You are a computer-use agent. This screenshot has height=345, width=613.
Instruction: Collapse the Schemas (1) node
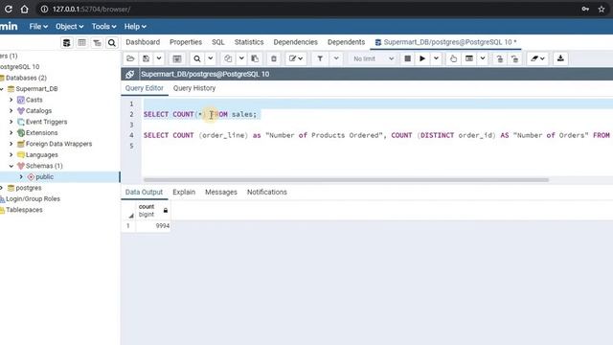[11, 166]
